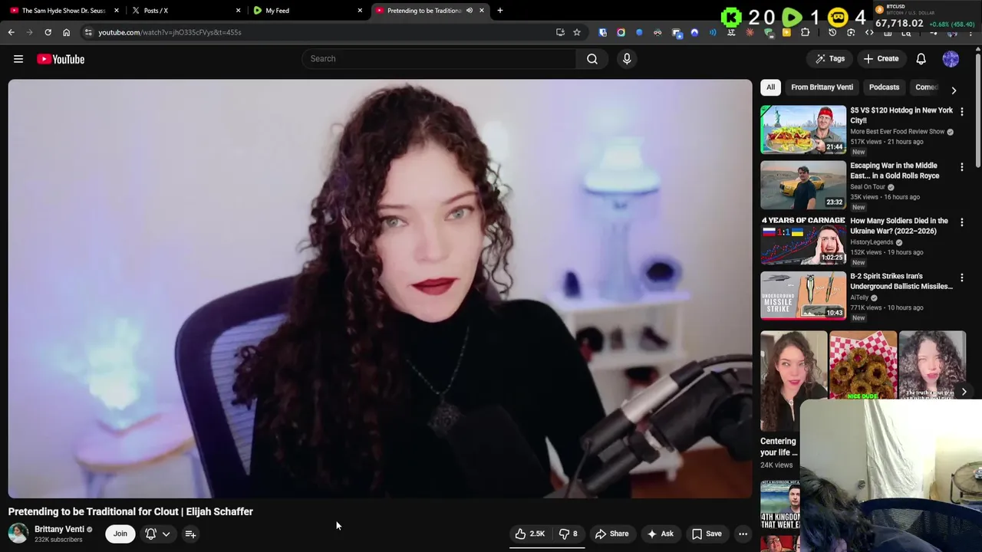Open the HistoryLegends channel link

[872, 242]
